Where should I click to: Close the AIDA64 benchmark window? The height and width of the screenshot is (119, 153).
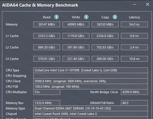147,4
